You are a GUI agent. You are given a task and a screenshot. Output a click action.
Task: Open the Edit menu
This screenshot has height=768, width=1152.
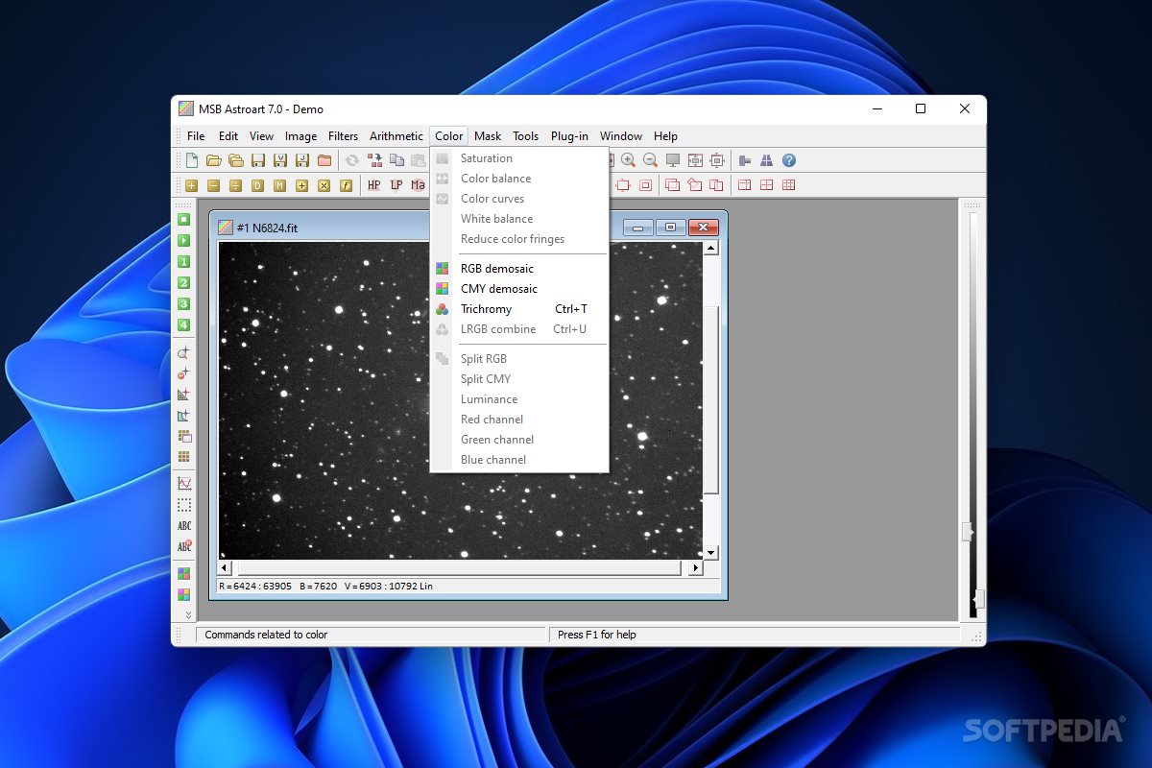(x=228, y=136)
